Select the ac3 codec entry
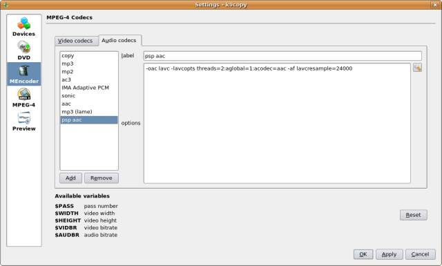 coord(89,79)
